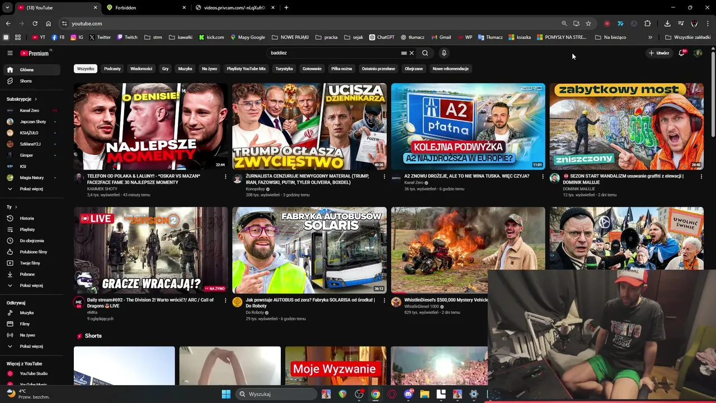Screen dimensions: 716x403
Task: Switch to videos.privcam.com browser tab
Action: [x=234, y=8]
